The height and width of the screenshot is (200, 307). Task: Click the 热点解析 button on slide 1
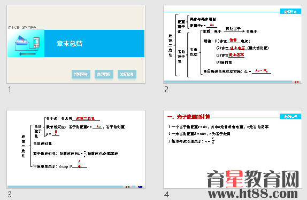tap(104, 74)
